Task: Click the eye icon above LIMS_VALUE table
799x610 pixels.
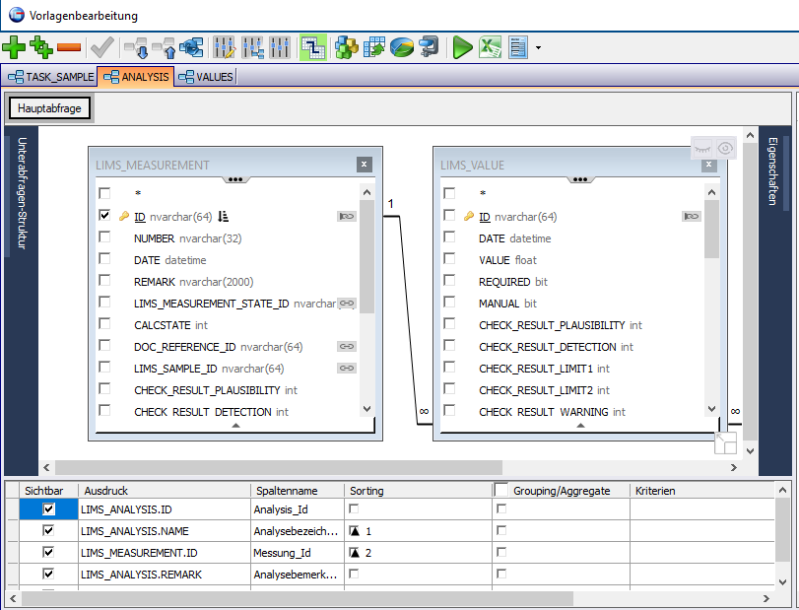Action: click(726, 148)
